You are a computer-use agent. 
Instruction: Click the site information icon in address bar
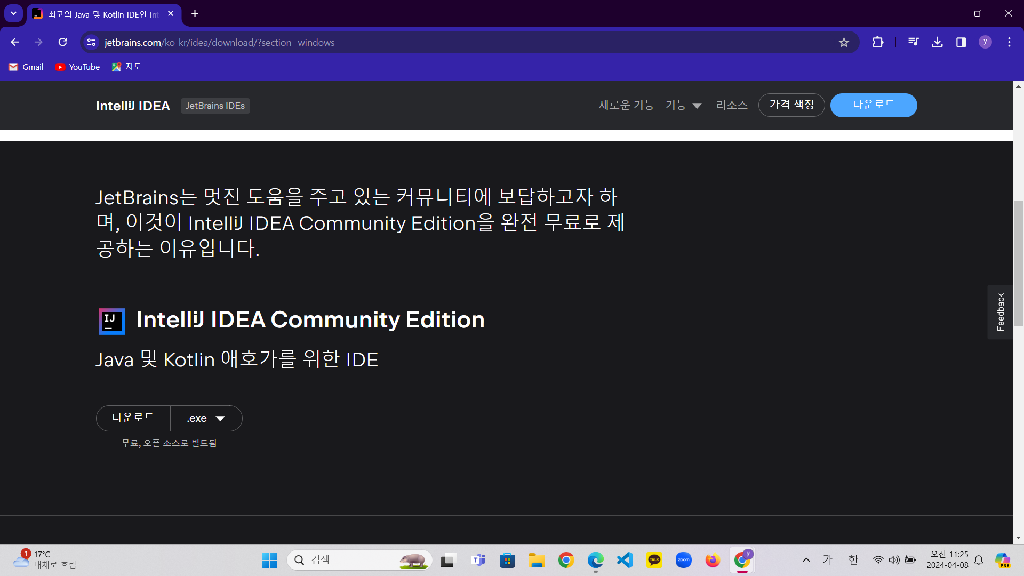[91, 42]
